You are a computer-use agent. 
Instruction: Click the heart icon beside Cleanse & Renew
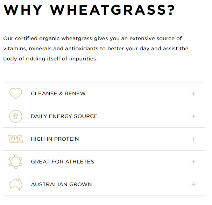pyautogui.click(x=15, y=94)
